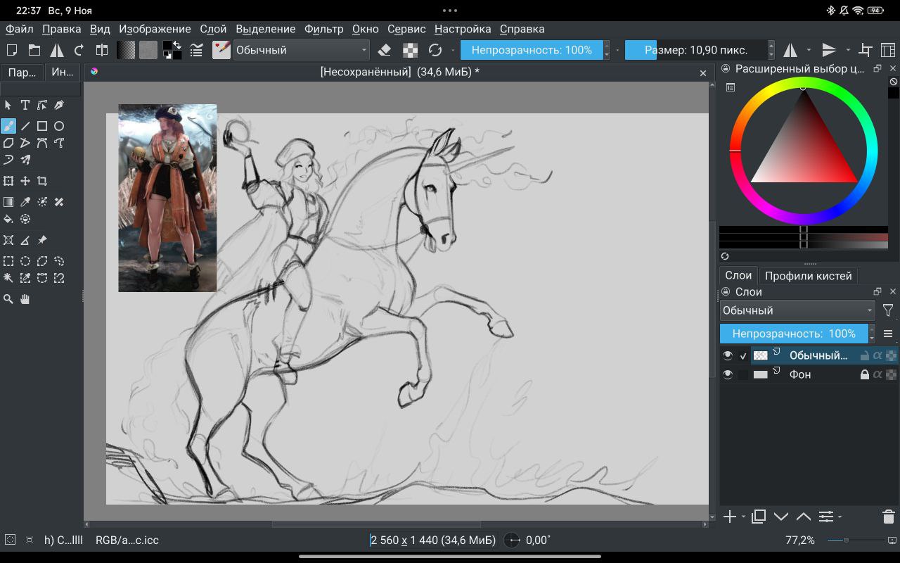
Task: Select the Pan hand tool
Action: click(x=25, y=299)
